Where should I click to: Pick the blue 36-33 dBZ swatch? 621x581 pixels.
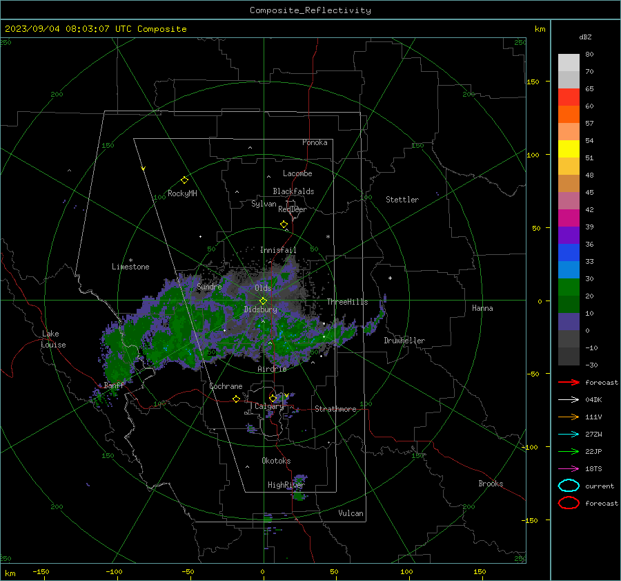[x=569, y=253]
